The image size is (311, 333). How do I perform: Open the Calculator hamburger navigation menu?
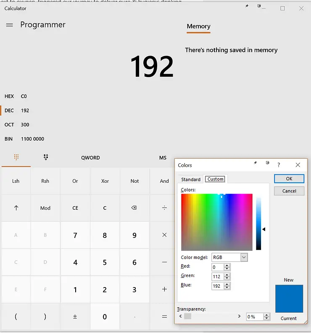click(x=9, y=25)
